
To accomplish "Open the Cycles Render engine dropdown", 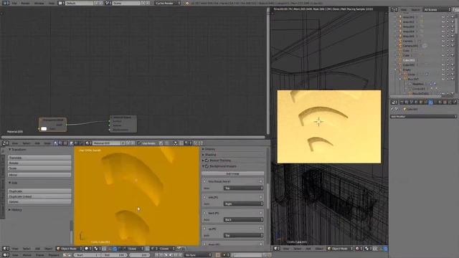I will pyautogui.click(x=168, y=3).
